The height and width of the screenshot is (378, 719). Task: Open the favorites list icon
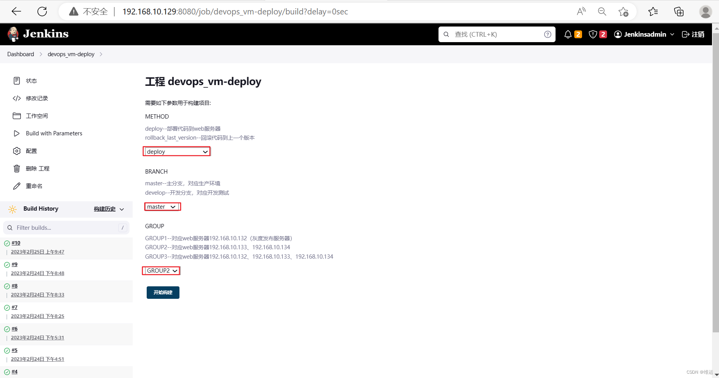pyautogui.click(x=653, y=12)
